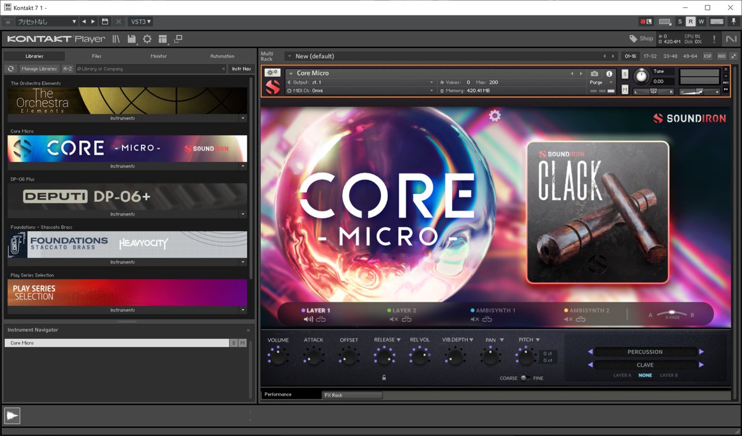Click the link icon under Ambisynth 1
The width and height of the screenshot is (742, 436).
point(487,319)
